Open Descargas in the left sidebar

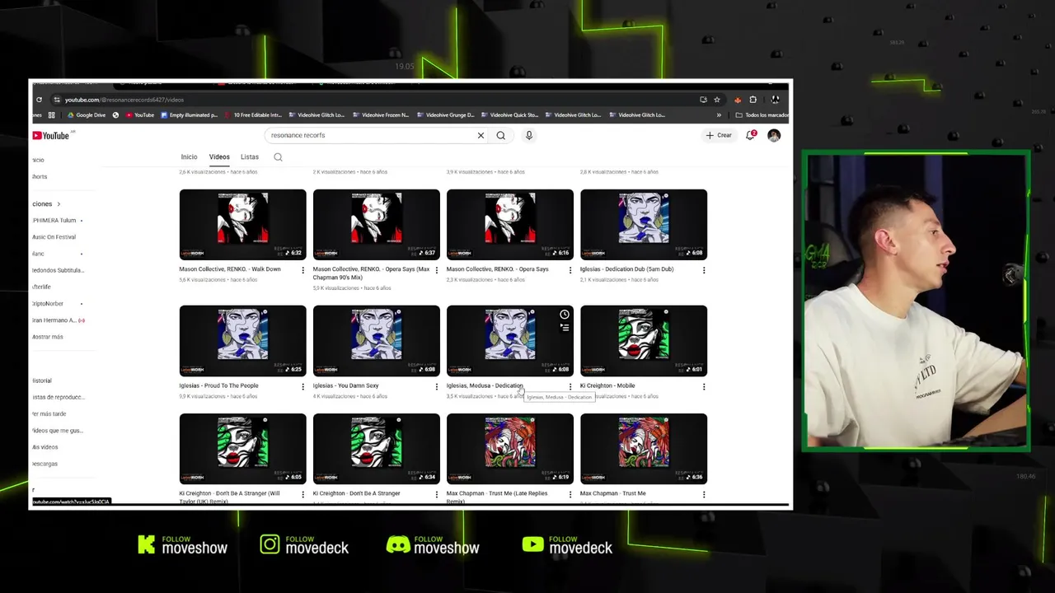(45, 464)
